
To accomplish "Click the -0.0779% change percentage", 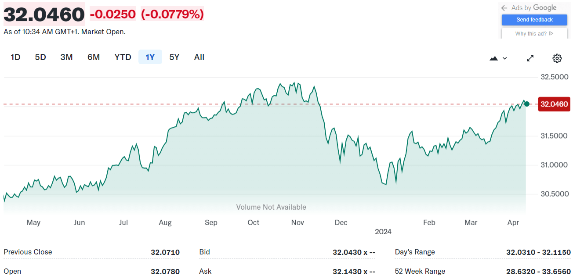I will click(x=172, y=14).
